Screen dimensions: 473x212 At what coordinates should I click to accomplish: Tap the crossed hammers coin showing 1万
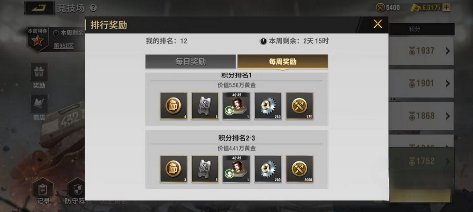[x=300, y=106]
